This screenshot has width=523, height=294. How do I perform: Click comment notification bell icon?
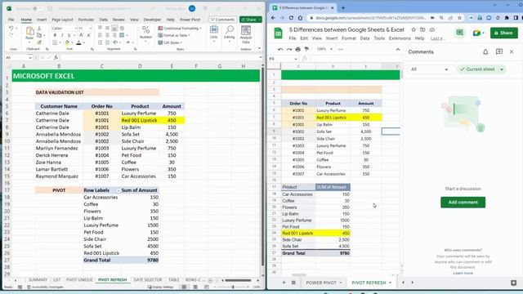coord(485,51)
